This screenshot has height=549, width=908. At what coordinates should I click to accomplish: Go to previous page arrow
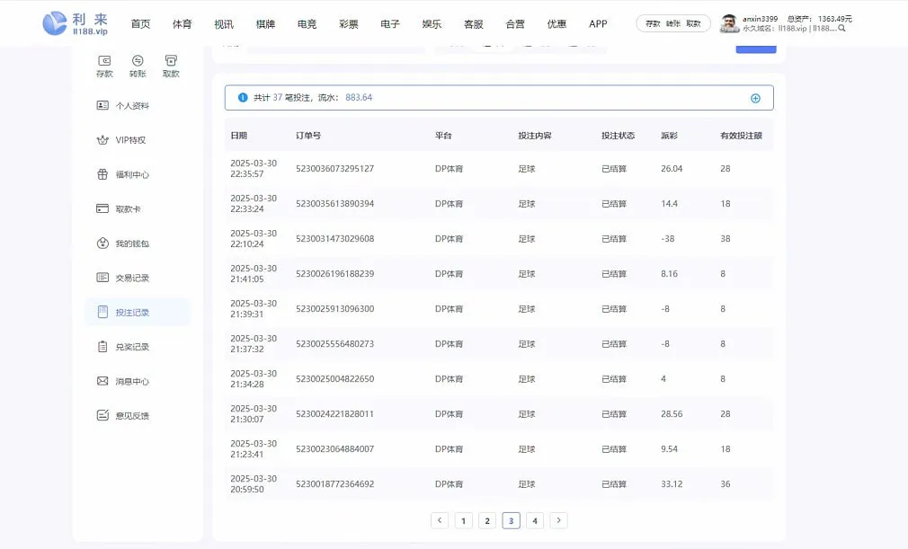click(x=440, y=520)
